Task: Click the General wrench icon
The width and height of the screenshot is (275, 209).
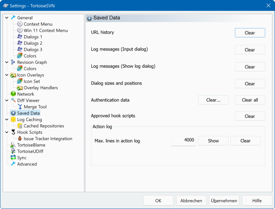Action: coord(13,18)
